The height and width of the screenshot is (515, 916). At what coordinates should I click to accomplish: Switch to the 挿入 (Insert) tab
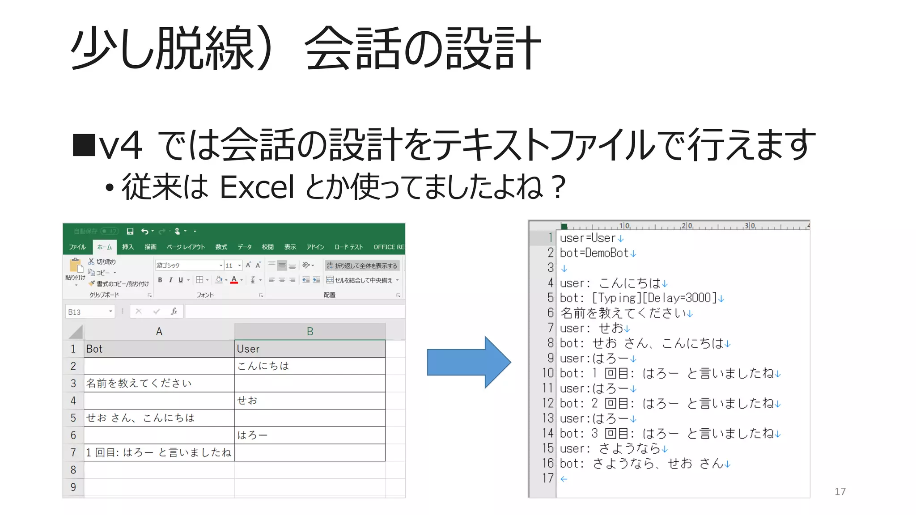pos(128,247)
